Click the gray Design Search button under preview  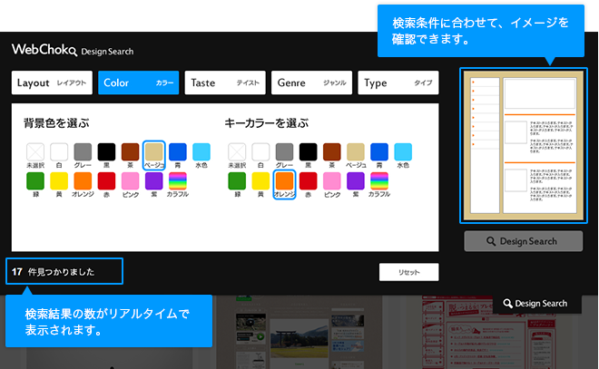pos(524,241)
